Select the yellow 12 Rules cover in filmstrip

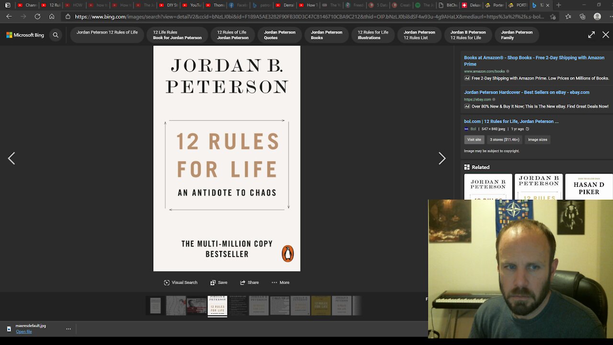coord(321,306)
